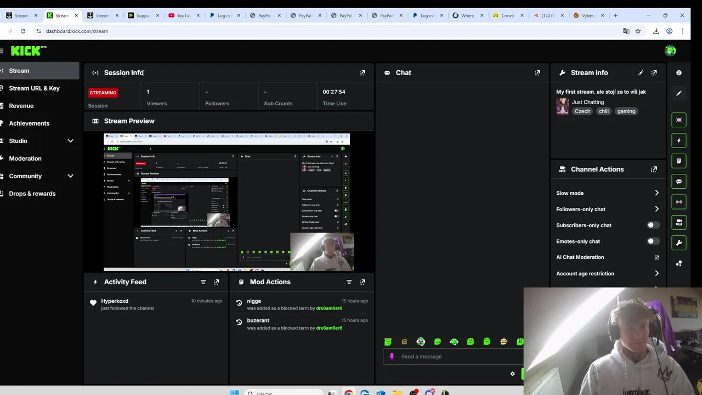Toggle Emotes-only chat switch
The image size is (702, 395).
click(653, 241)
